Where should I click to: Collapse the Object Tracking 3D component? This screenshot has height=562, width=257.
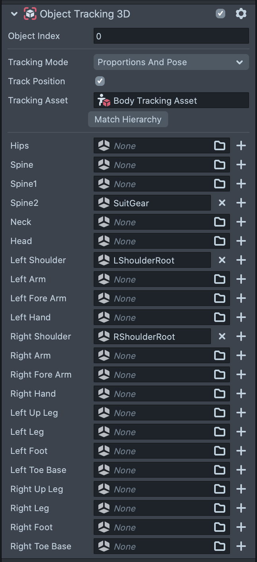14,14
